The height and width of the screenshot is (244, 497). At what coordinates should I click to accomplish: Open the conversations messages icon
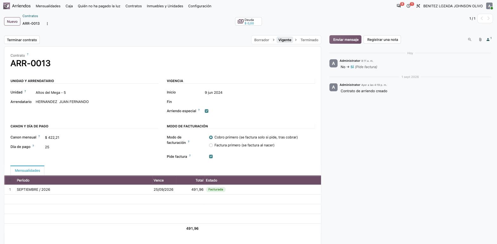click(399, 6)
